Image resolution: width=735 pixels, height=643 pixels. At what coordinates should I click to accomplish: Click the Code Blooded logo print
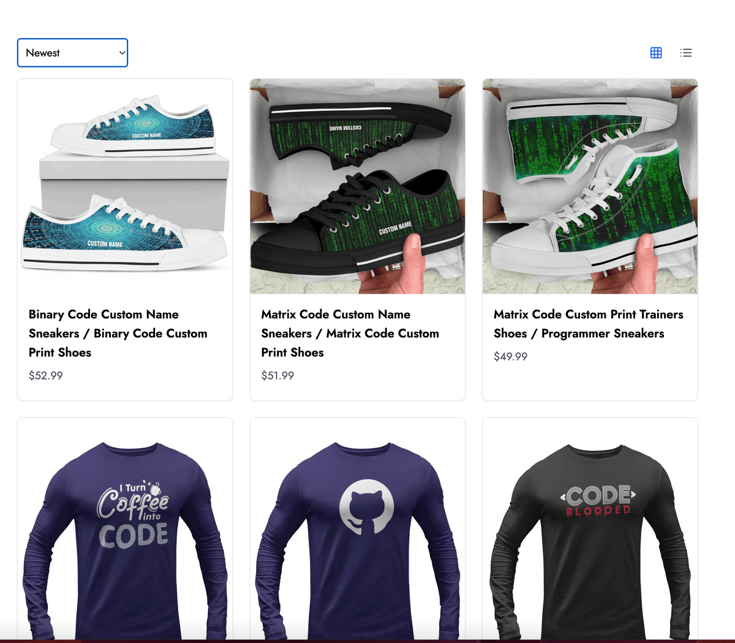pos(598,501)
